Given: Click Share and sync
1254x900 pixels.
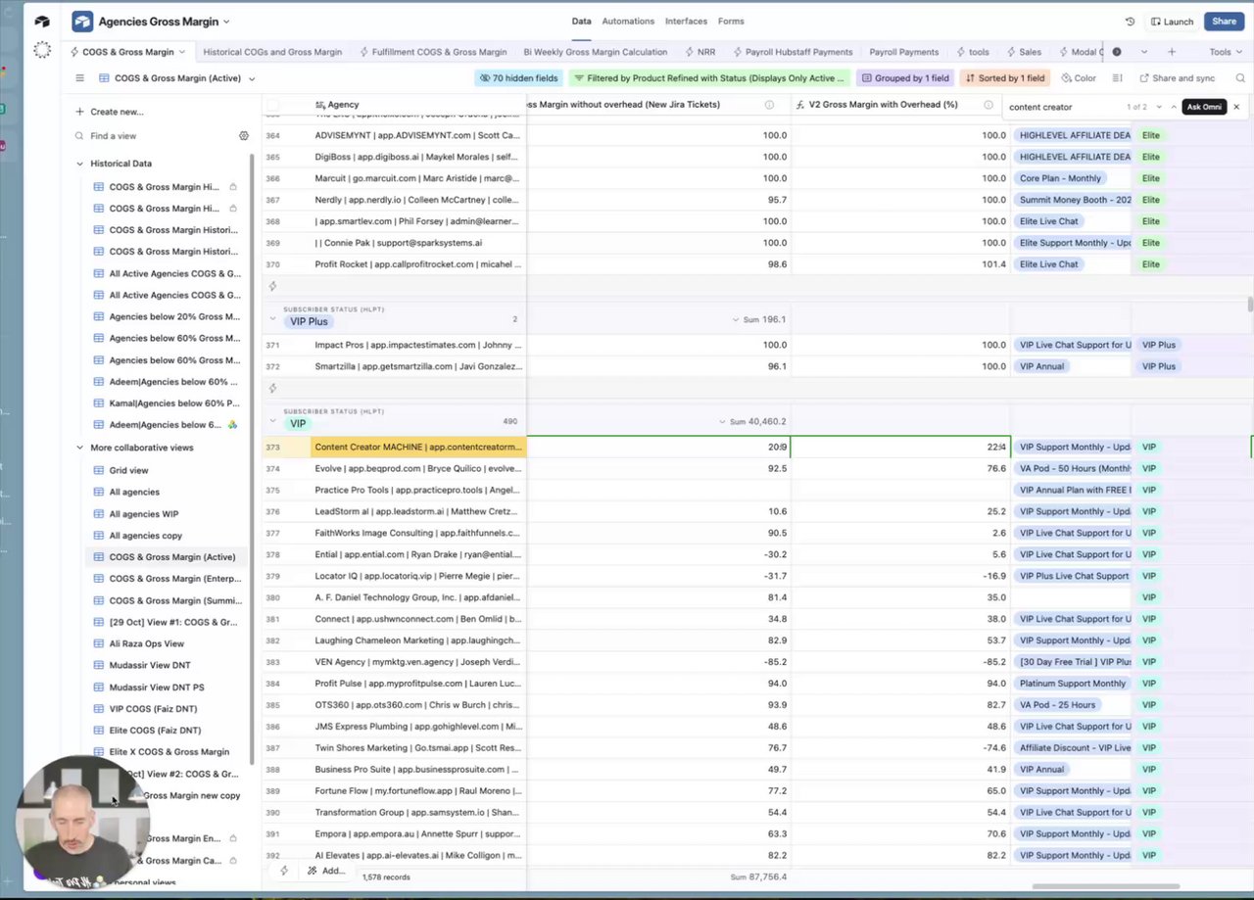Looking at the screenshot, I should 1177,78.
